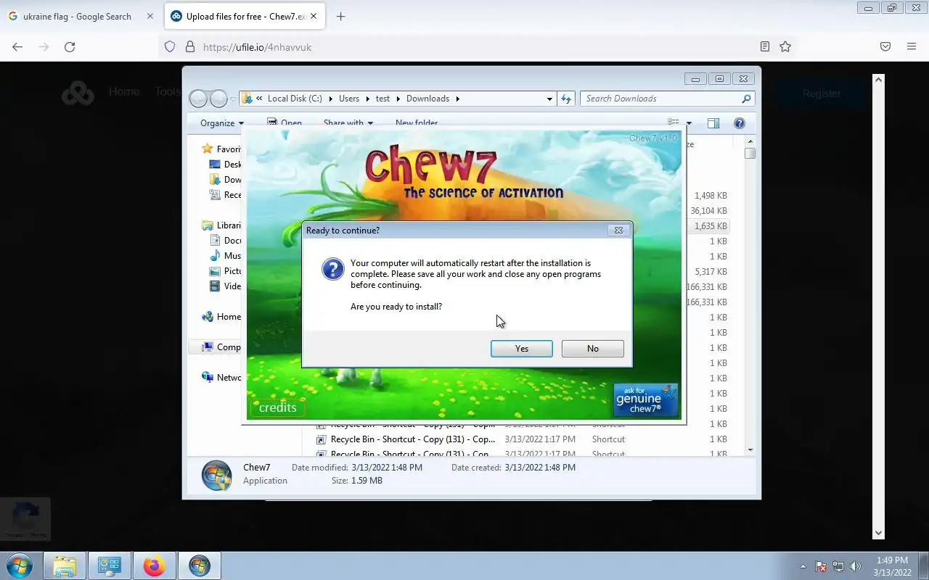Bookmark this page with the star
The image size is (929, 580).
coord(785,46)
